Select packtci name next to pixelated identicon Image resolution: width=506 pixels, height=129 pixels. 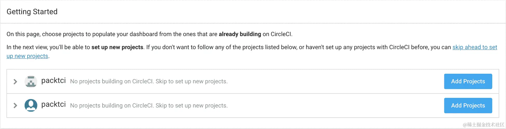53,81
